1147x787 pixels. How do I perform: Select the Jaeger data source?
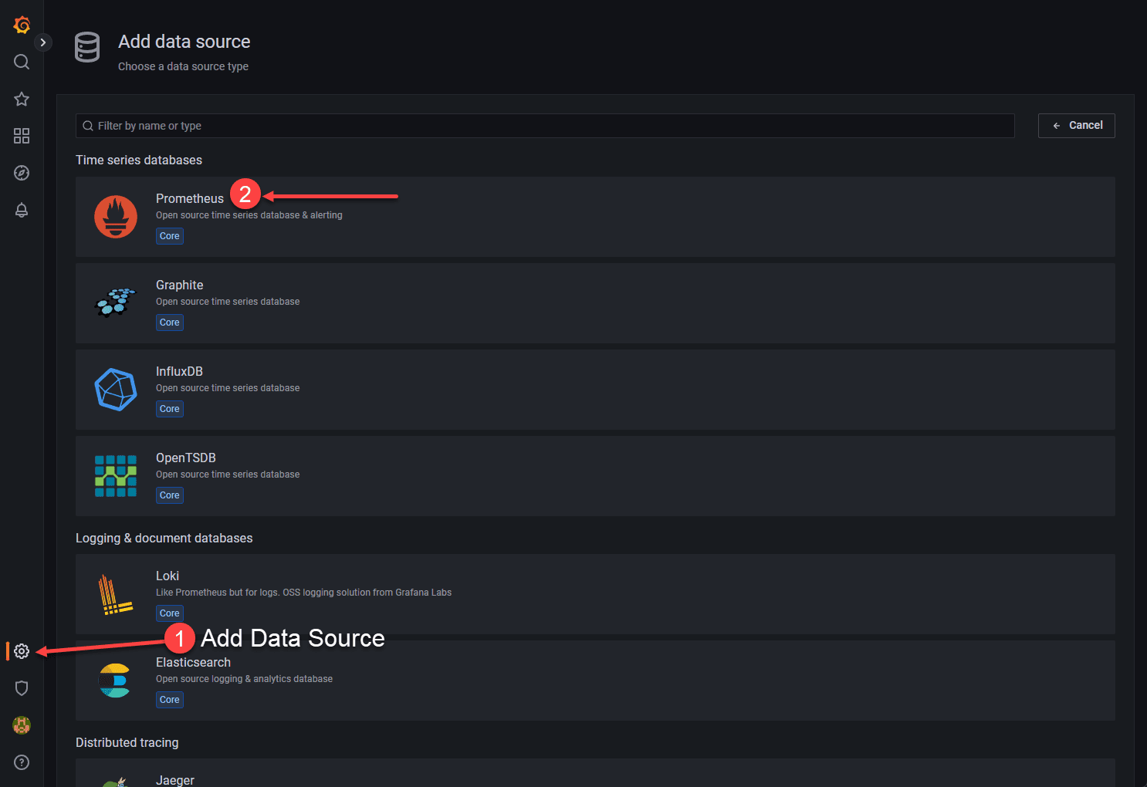175,779
